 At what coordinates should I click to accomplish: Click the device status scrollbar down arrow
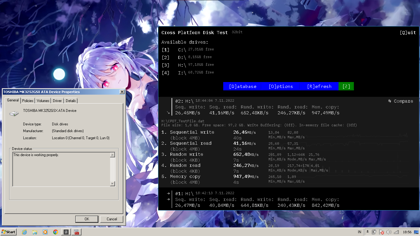[x=113, y=184]
